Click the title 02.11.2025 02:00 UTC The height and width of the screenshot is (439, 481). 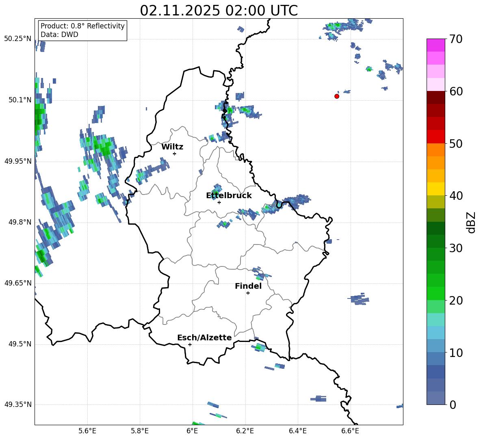[219, 11]
